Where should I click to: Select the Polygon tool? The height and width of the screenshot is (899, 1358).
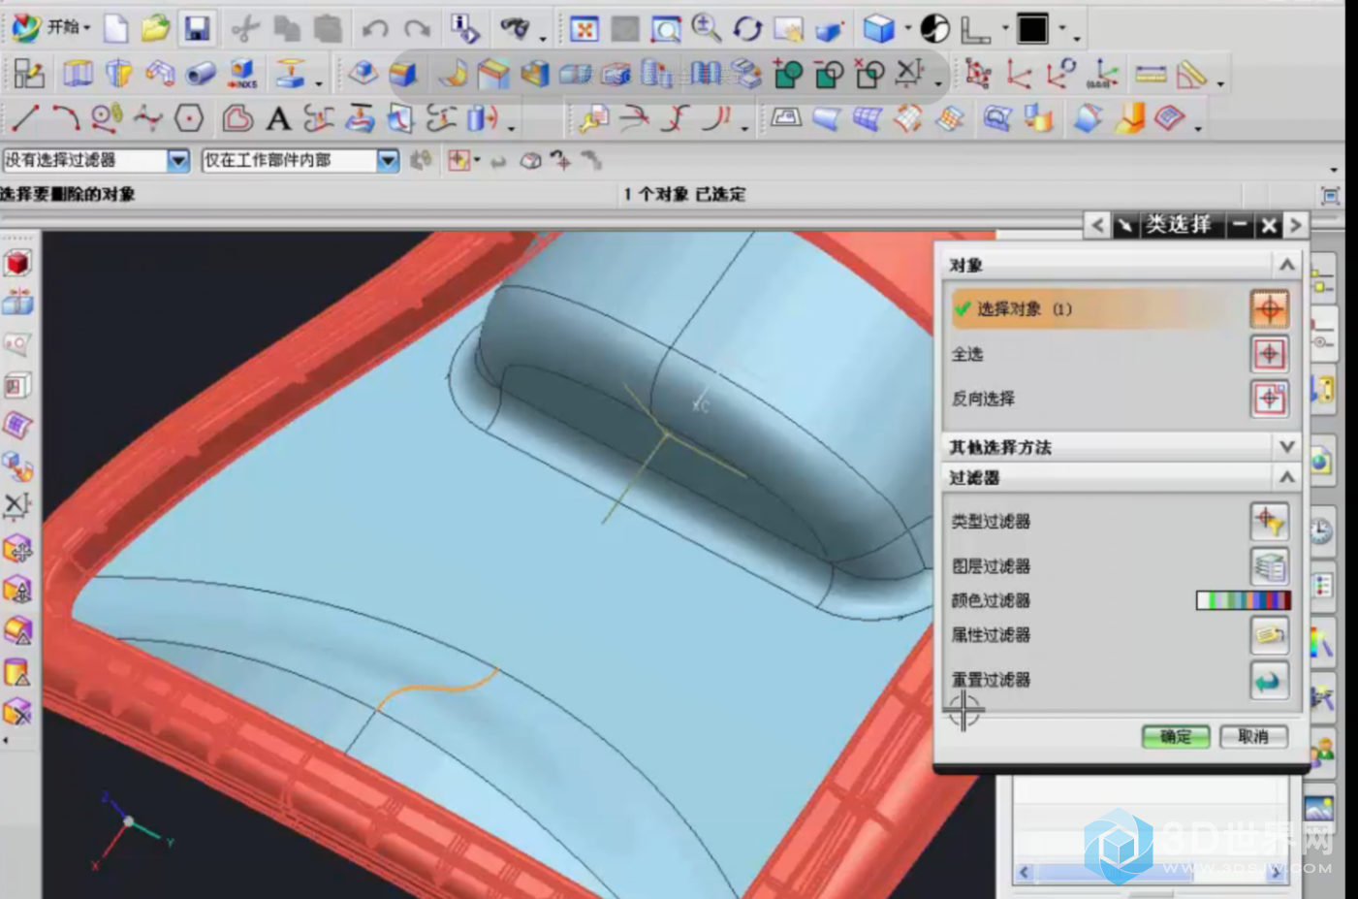click(x=189, y=118)
